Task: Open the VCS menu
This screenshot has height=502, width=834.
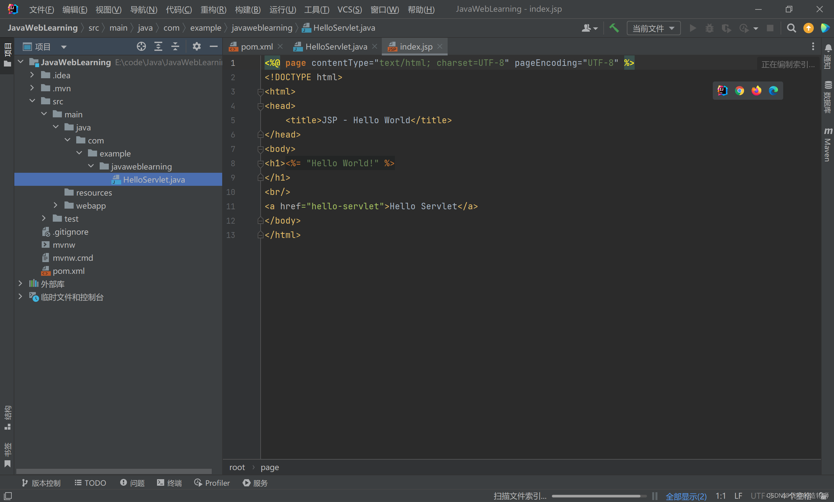Action: (x=349, y=9)
